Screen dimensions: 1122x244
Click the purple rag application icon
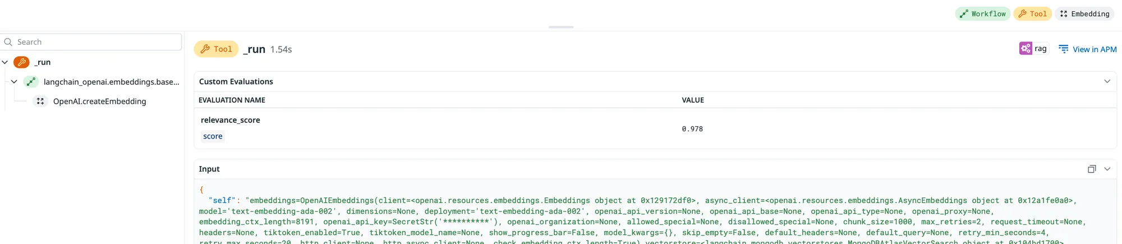click(1026, 49)
